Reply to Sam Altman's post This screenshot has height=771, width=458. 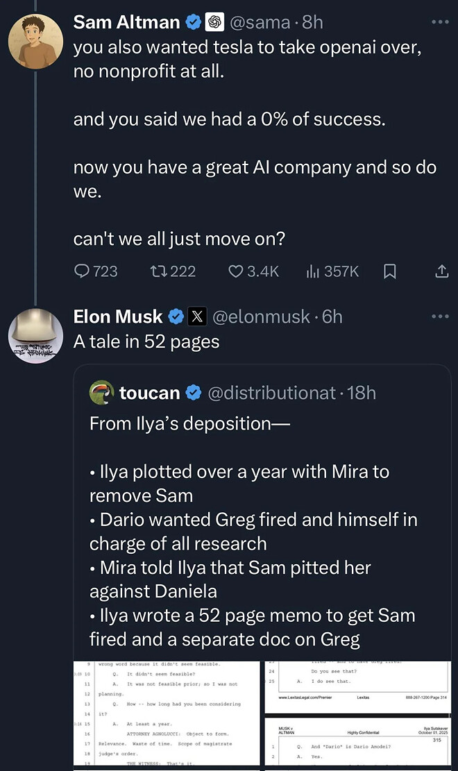80,272
